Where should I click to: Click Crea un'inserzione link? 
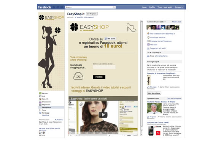coord(174,99)
